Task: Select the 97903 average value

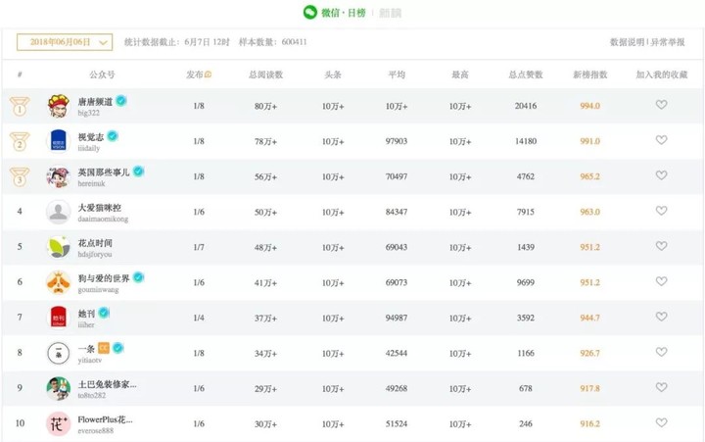Action: pos(397,141)
